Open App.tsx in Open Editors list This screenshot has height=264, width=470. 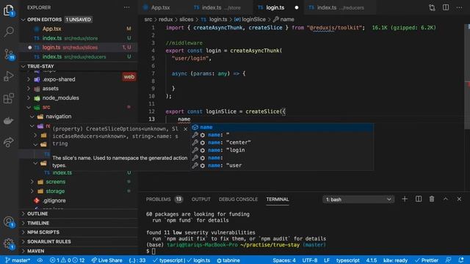[x=78, y=29]
